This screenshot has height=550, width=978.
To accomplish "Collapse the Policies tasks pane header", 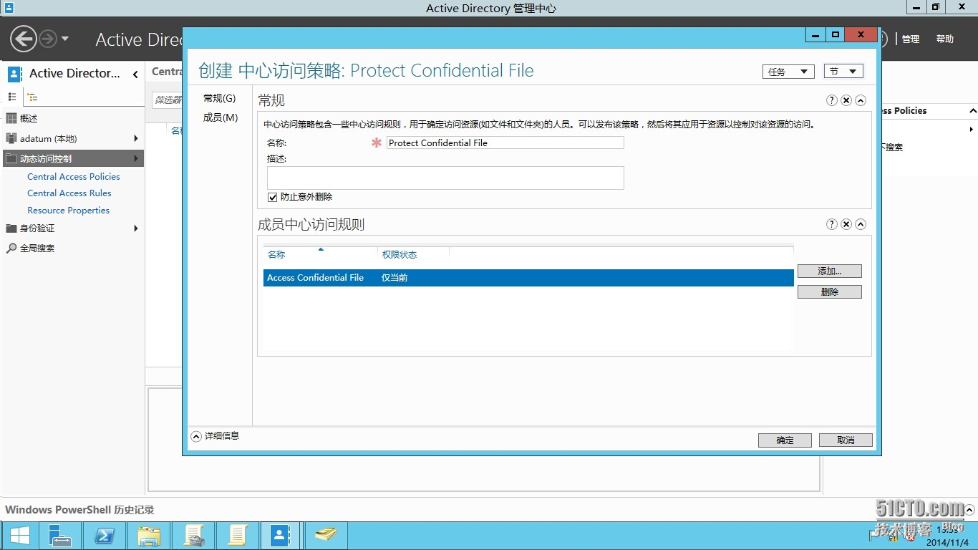I will 972,111.
